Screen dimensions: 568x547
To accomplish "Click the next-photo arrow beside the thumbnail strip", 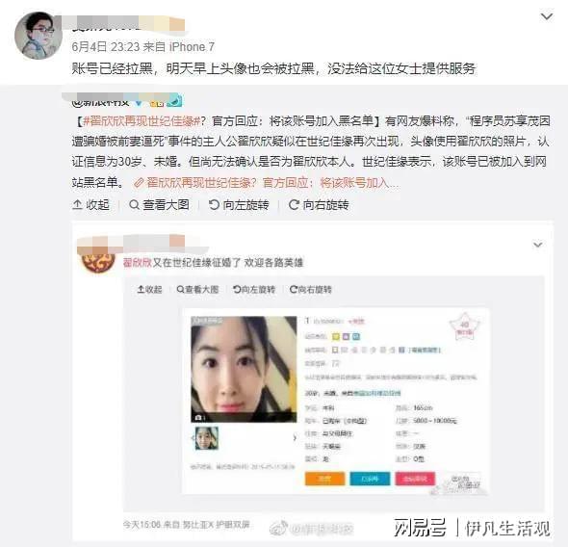I will (295, 438).
